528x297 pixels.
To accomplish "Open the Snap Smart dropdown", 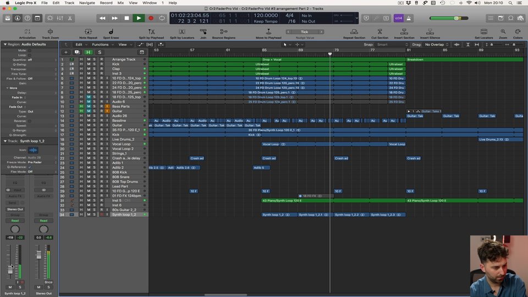I will [x=392, y=45].
